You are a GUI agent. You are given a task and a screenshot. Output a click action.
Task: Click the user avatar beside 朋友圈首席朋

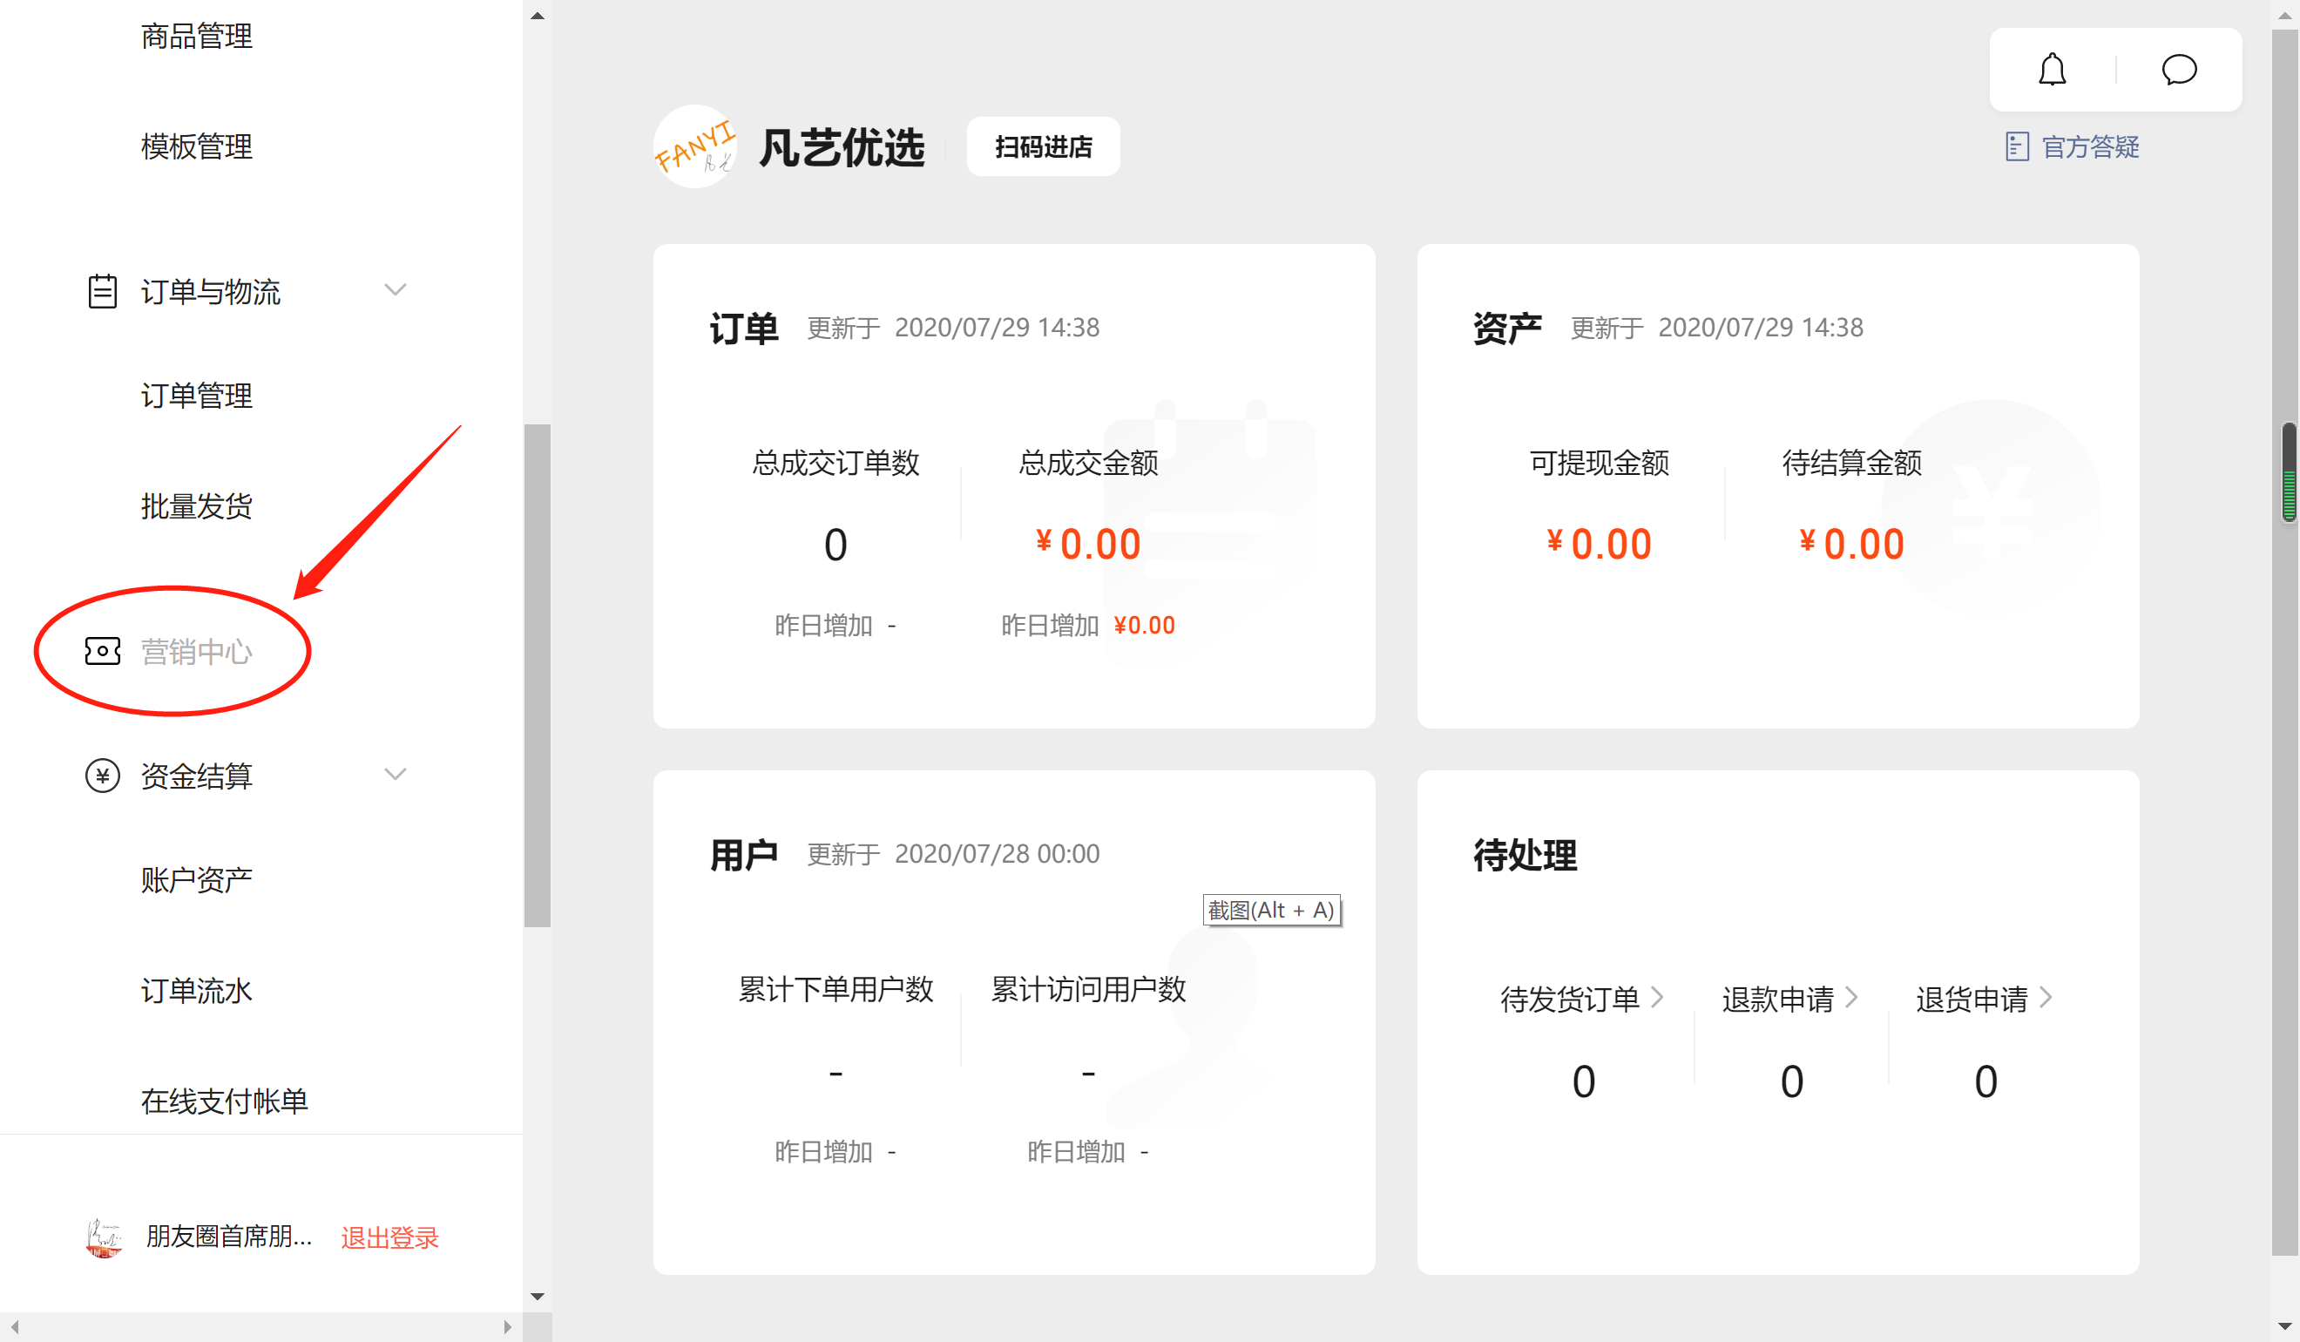point(104,1237)
